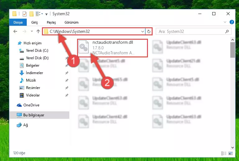The width and height of the screenshot is (239, 161).
Task: Click the down arrow of the file list scrollbar
Action: pos(232,147)
